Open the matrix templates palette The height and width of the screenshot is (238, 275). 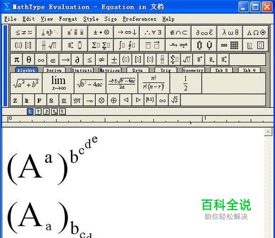pos(230,45)
